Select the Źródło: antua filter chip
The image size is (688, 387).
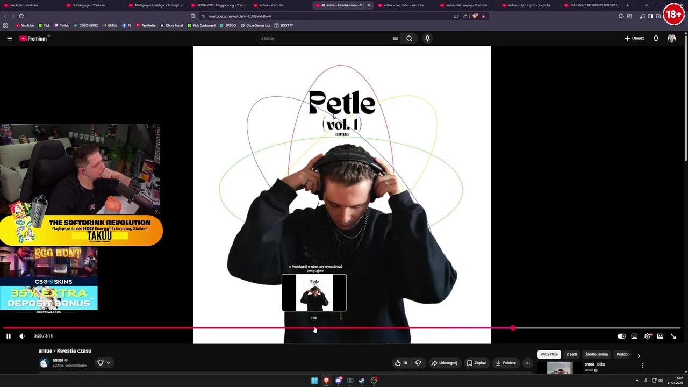tap(597, 354)
